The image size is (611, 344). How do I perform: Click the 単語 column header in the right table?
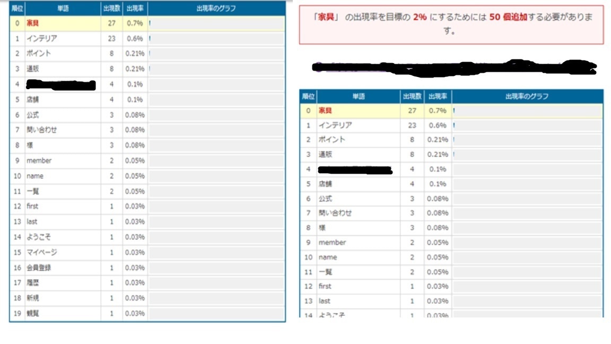click(x=359, y=96)
